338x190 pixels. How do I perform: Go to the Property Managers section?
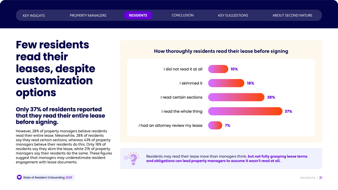tap(88, 16)
